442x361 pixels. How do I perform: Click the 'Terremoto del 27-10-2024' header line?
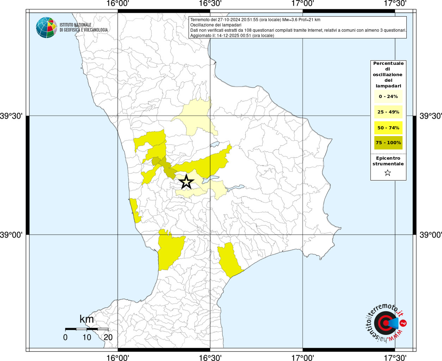coord(255,20)
